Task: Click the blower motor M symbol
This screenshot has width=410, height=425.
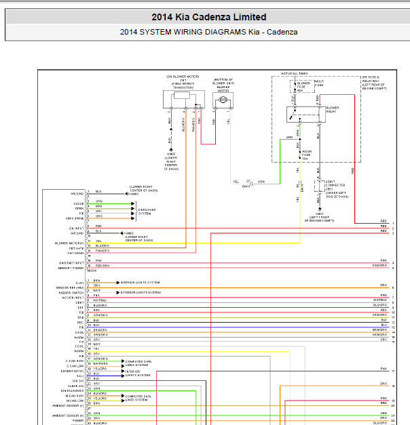Action: pos(223,100)
